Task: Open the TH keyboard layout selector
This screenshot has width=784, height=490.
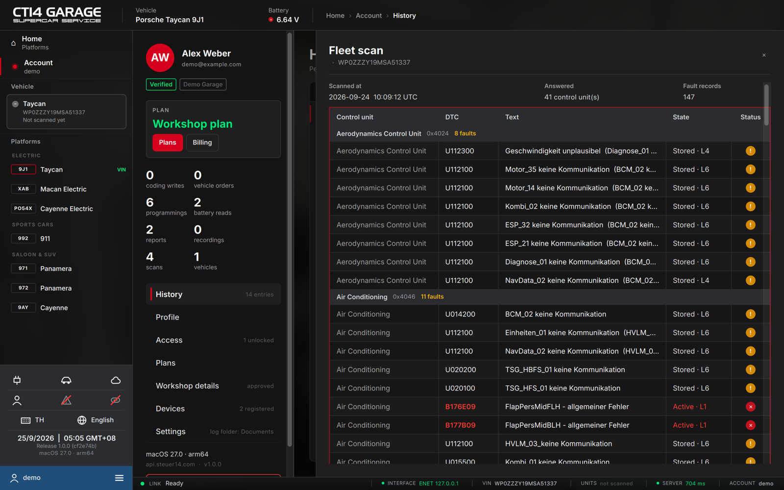Action: (33, 420)
